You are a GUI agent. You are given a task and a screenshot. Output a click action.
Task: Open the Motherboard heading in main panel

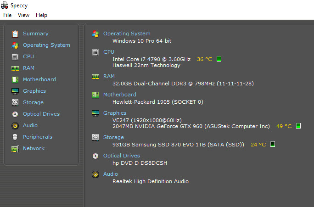pyautogui.click(x=119, y=95)
